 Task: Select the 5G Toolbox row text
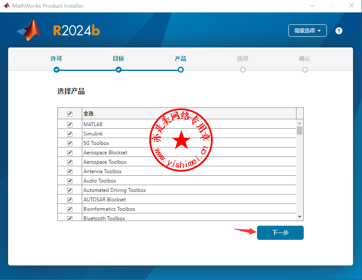(x=96, y=143)
